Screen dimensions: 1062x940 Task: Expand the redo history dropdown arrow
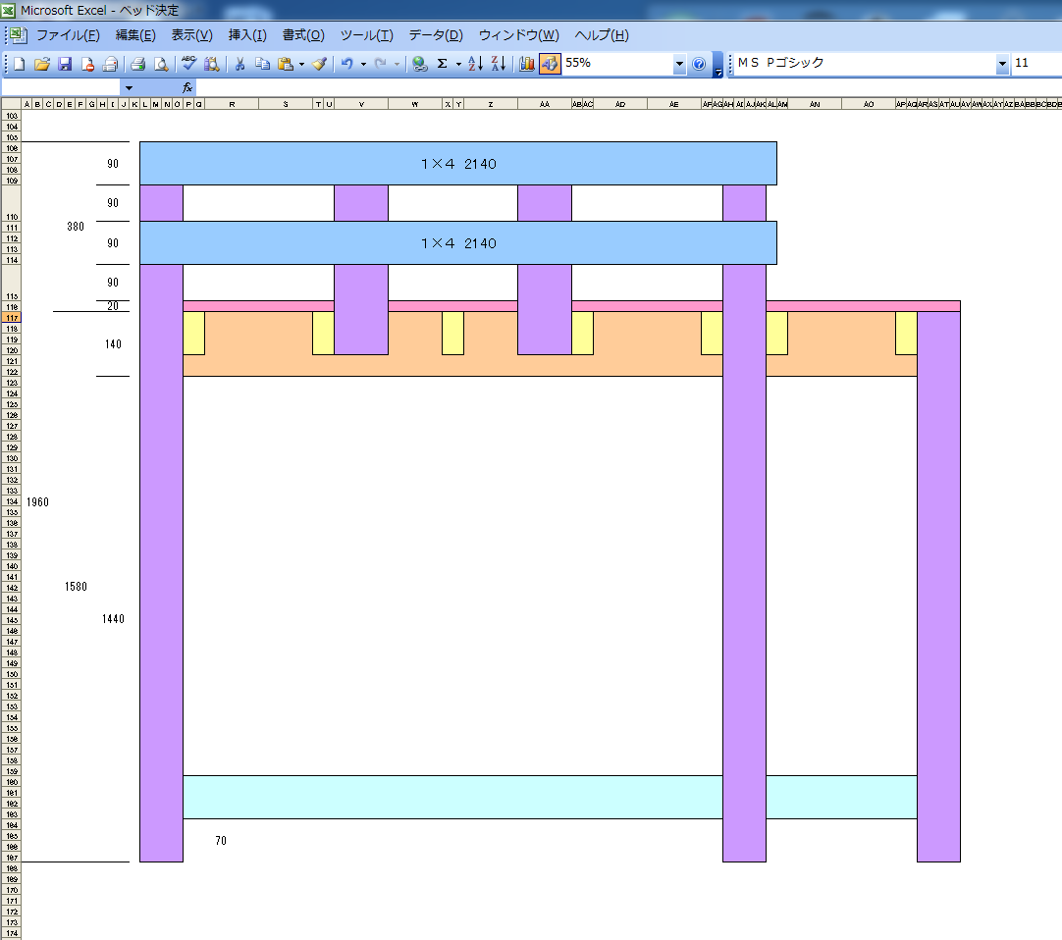click(397, 65)
